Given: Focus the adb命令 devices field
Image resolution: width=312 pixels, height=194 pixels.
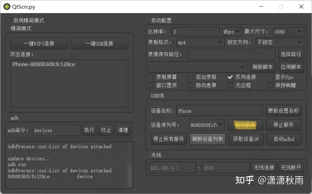Looking at the screenshot, I should 56,130.
